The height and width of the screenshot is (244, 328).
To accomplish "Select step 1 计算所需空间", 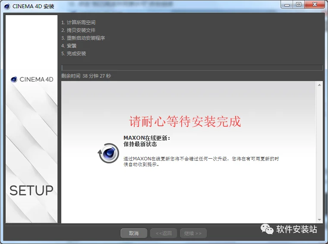I will click(x=78, y=22).
